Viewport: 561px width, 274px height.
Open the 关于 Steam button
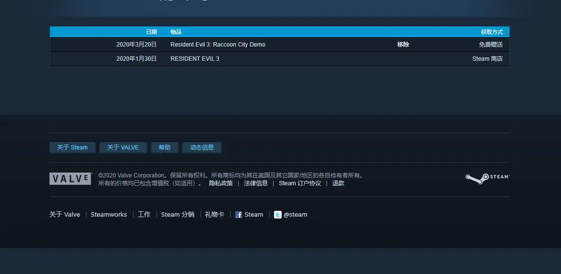73,148
